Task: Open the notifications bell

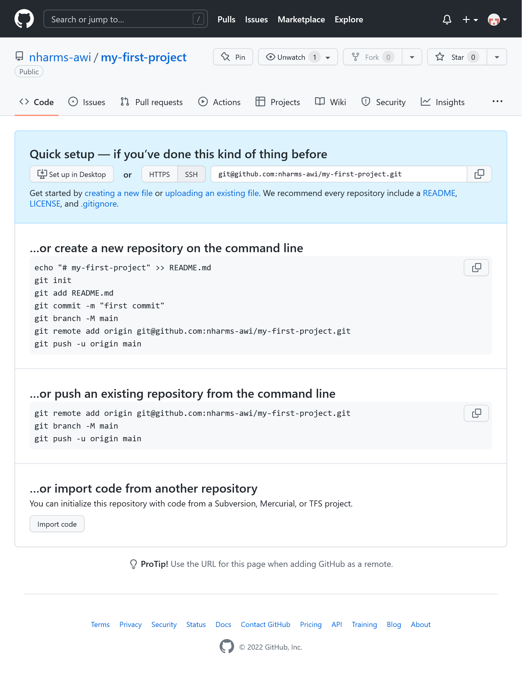Action: (x=447, y=20)
